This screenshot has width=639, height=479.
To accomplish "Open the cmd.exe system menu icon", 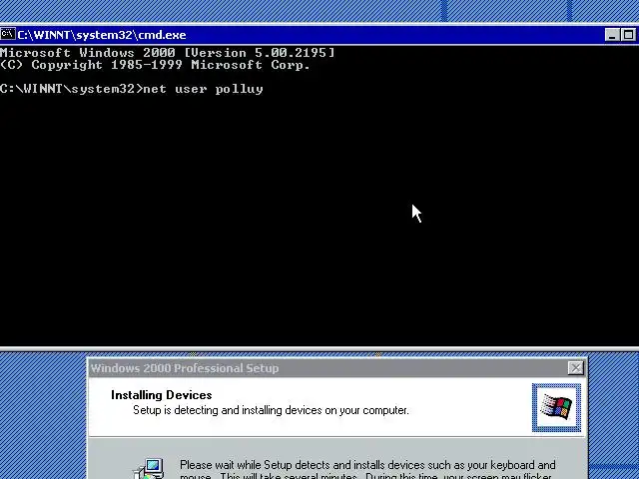I will tap(7, 34).
